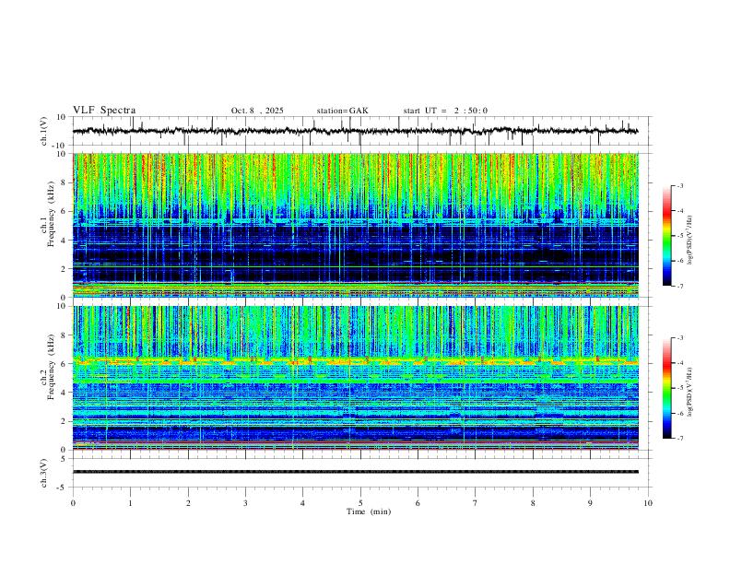Click the "Oct. 8 , 2025" date label

click(x=257, y=111)
